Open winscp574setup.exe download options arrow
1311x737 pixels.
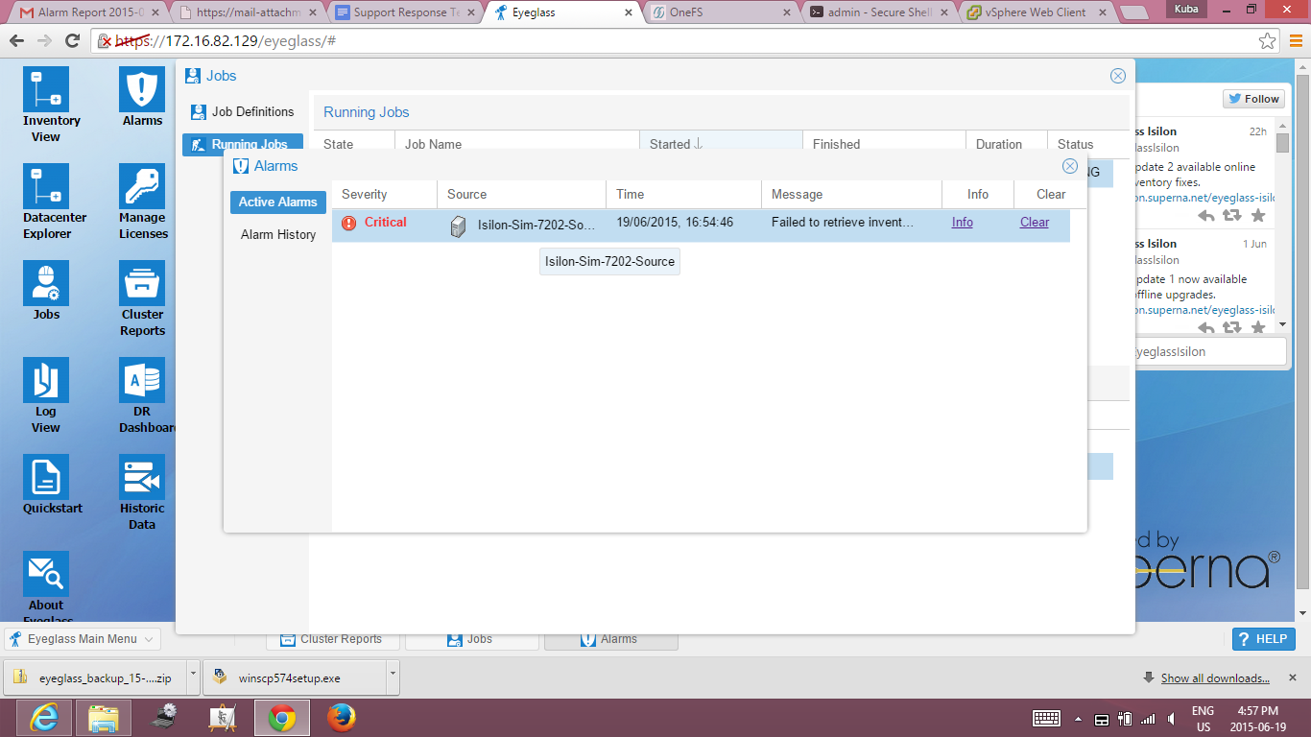click(x=393, y=677)
